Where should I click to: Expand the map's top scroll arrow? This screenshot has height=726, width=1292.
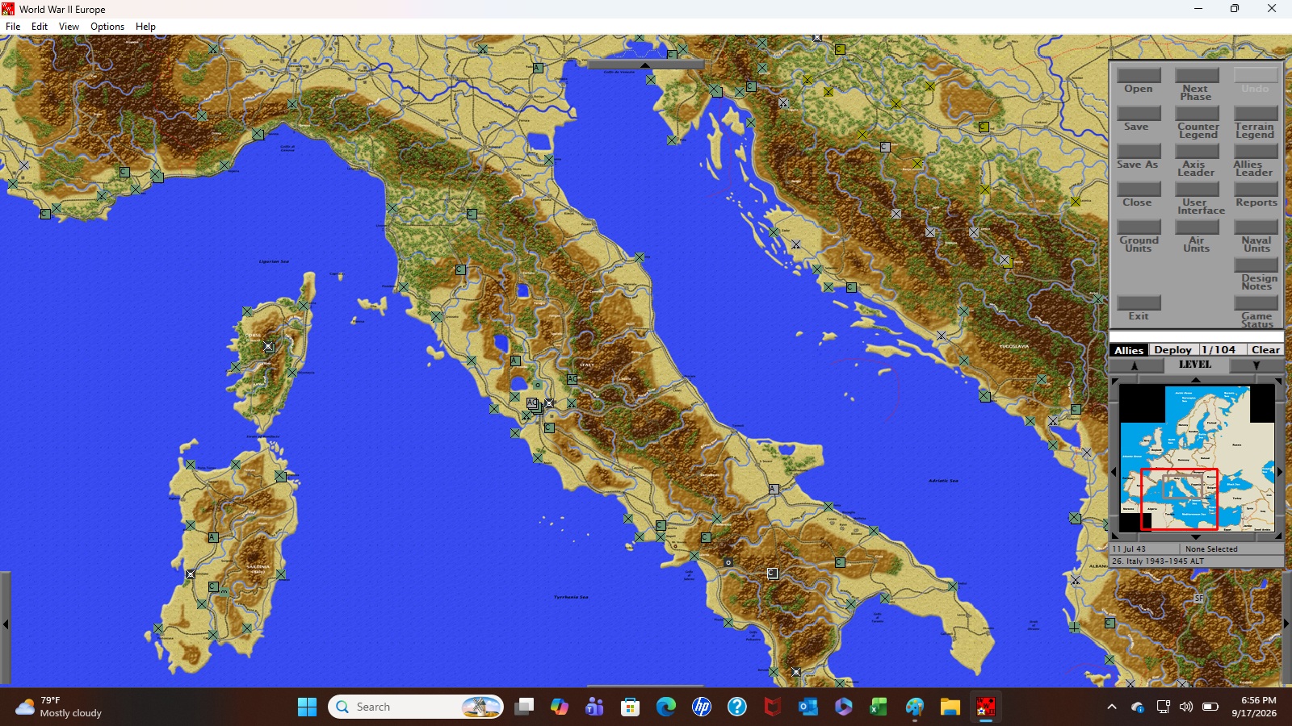(x=645, y=65)
